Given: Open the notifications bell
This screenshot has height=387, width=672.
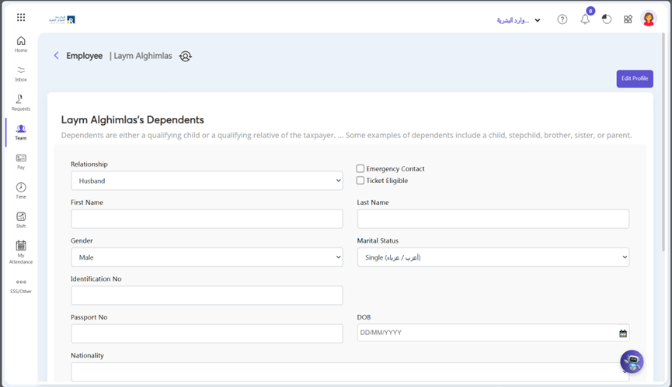Looking at the screenshot, I should tap(585, 19).
